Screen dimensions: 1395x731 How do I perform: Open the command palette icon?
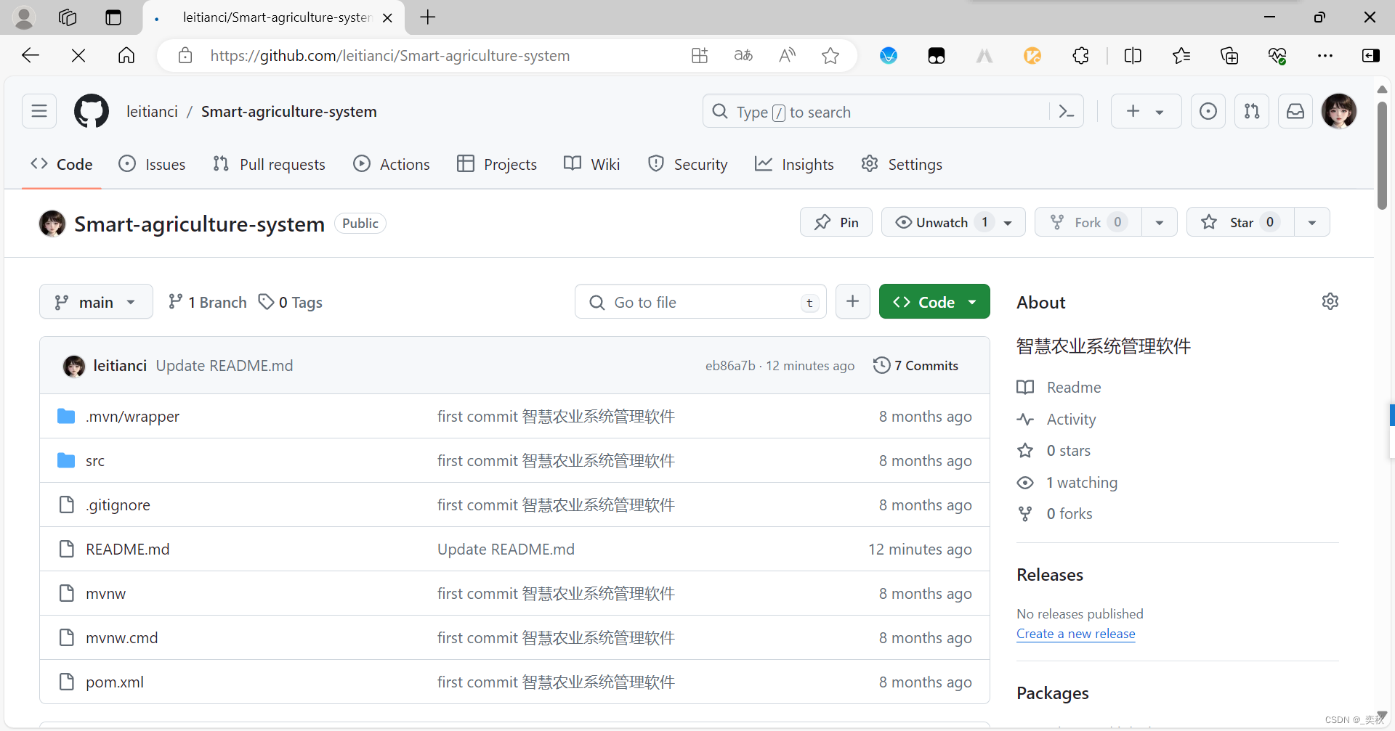[x=1066, y=112]
